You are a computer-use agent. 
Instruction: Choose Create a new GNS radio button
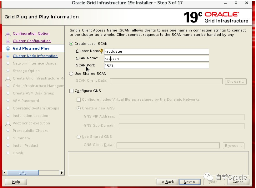coord(78,108)
